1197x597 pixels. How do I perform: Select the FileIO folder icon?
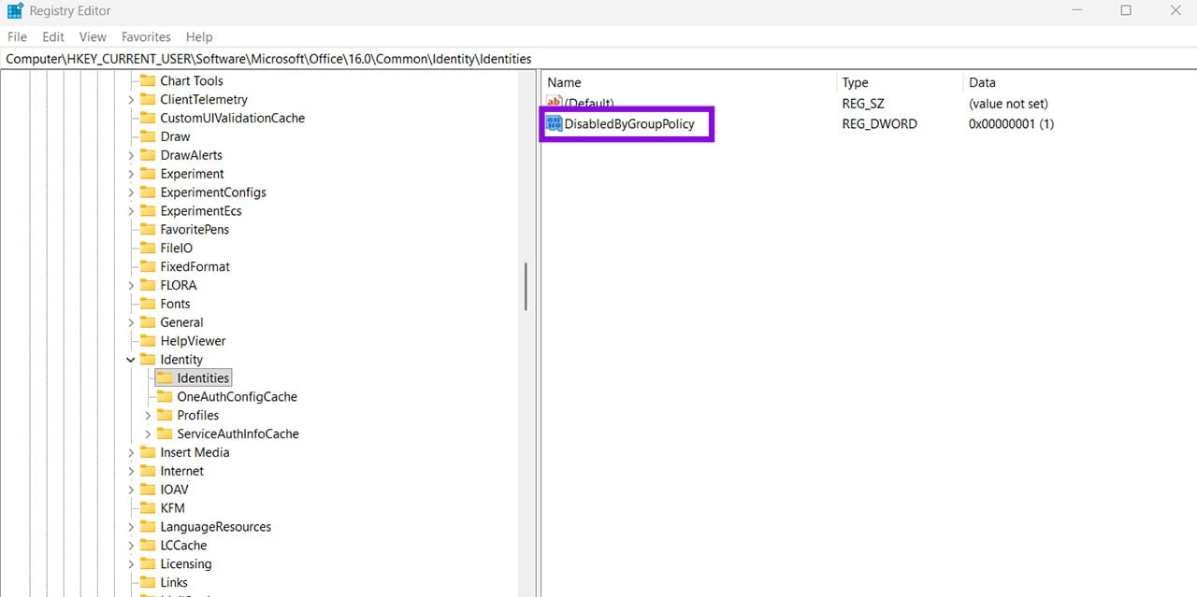click(148, 248)
